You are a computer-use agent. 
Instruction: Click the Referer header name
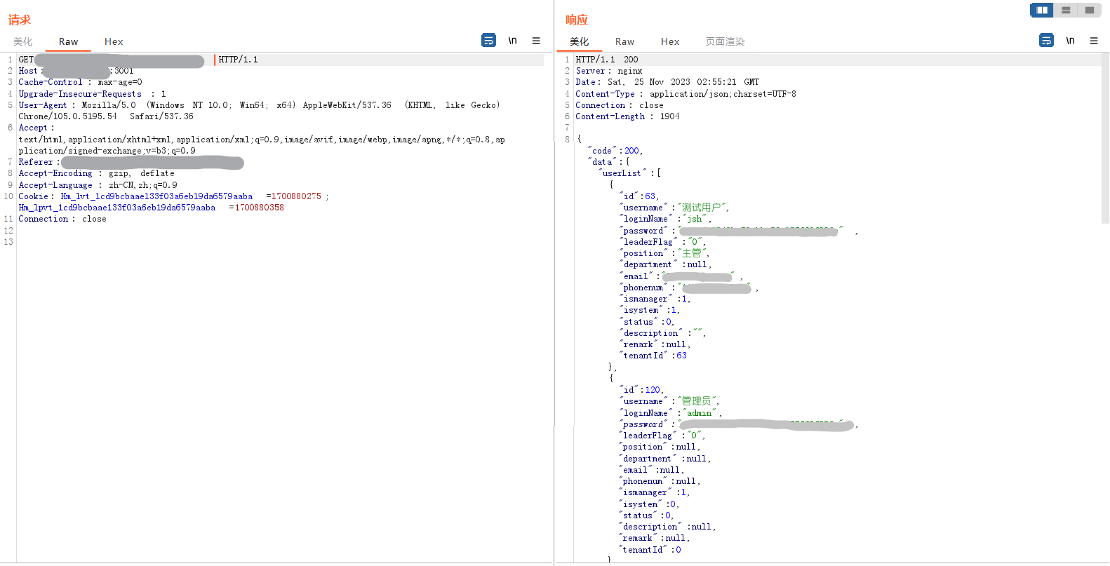click(35, 162)
